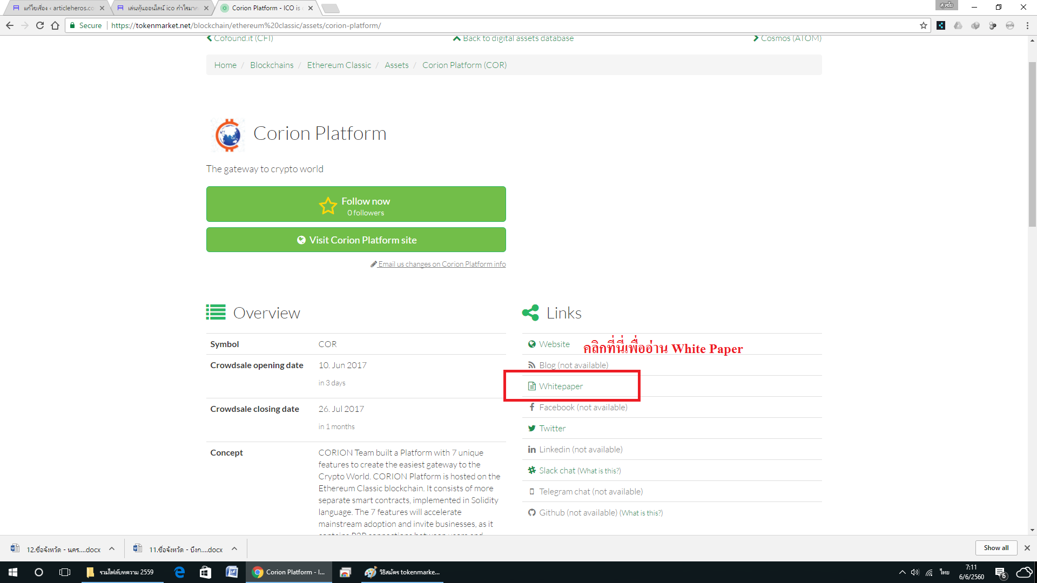The height and width of the screenshot is (583, 1037).
Task: Click the Corion Platform logo image
Action: click(x=228, y=135)
